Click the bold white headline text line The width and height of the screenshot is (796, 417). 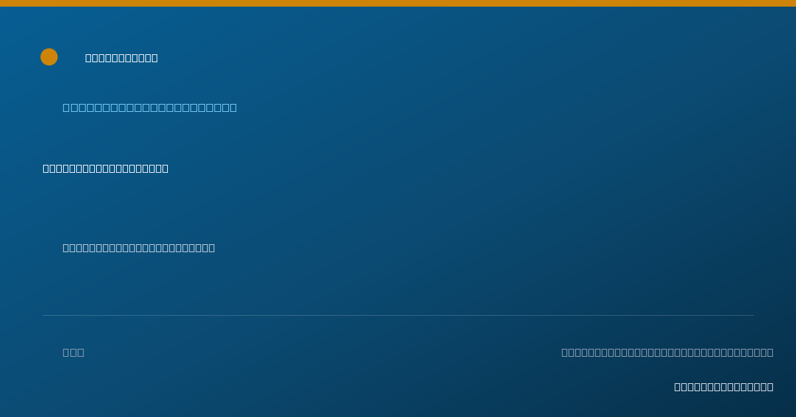click(x=105, y=168)
